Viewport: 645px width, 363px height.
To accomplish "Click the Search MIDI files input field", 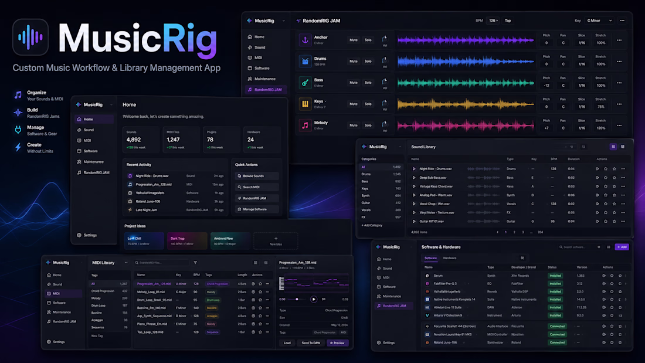I will click(162, 263).
